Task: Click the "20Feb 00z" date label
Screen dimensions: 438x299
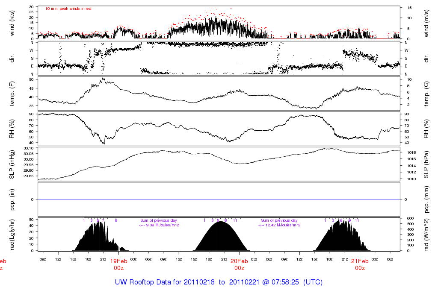Action: pos(240,264)
